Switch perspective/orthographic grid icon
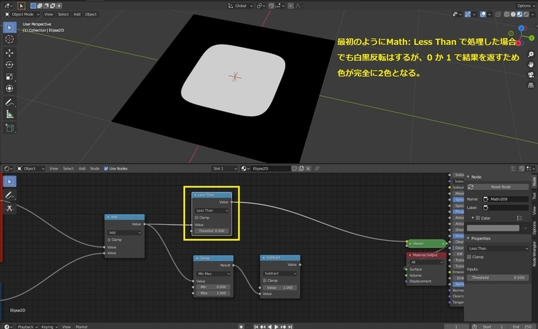The width and height of the screenshot is (538, 329). tap(531, 85)
